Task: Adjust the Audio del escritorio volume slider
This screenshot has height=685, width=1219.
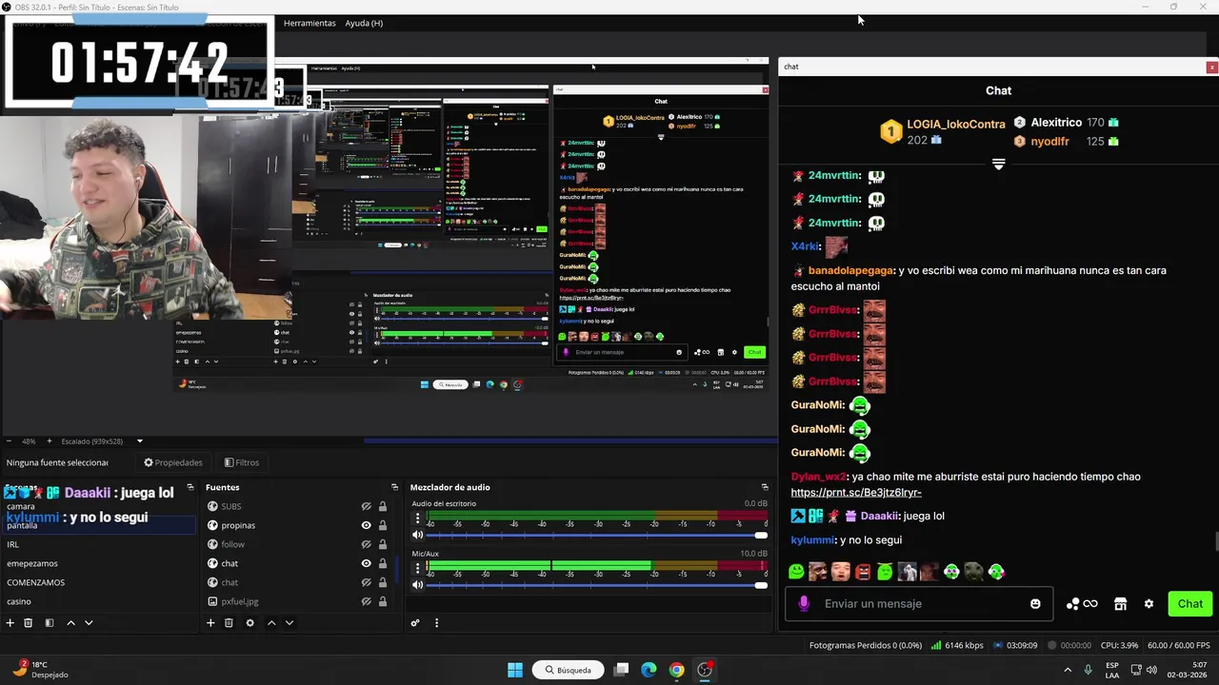Action: pos(596,535)
